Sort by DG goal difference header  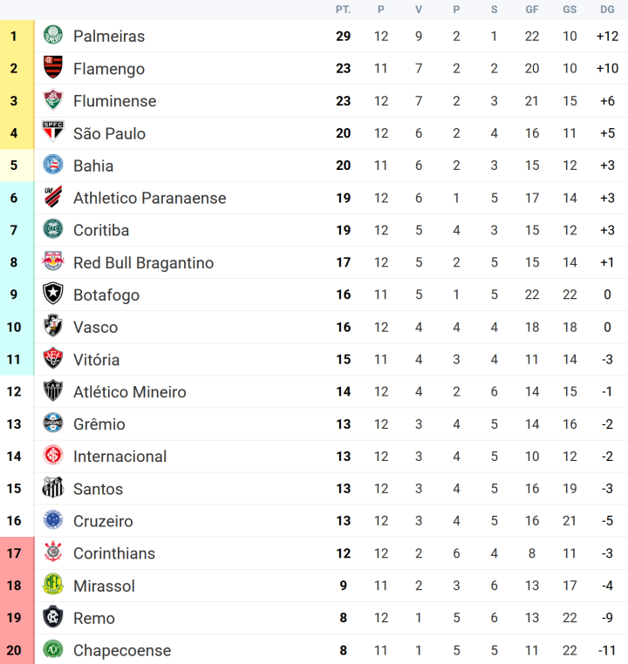[607, 10]
